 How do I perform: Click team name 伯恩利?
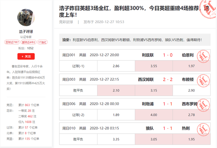pos(188,55)
